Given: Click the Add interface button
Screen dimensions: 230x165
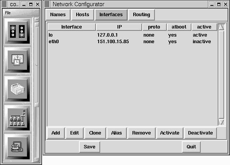Looking at the screenshot, I should 56,133.
